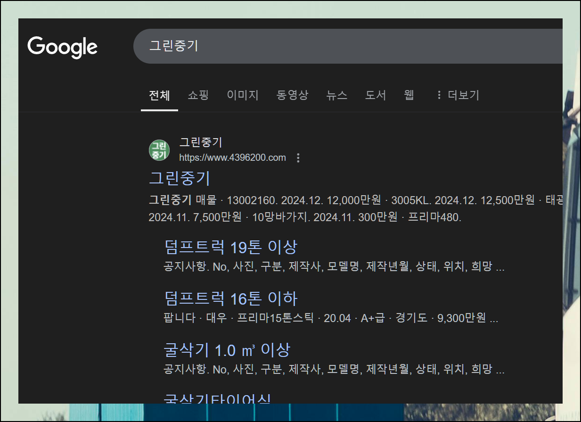The image size is (581, 422).
Task: Switch to the 이미지 tab
Action: [x=243, y=95]
